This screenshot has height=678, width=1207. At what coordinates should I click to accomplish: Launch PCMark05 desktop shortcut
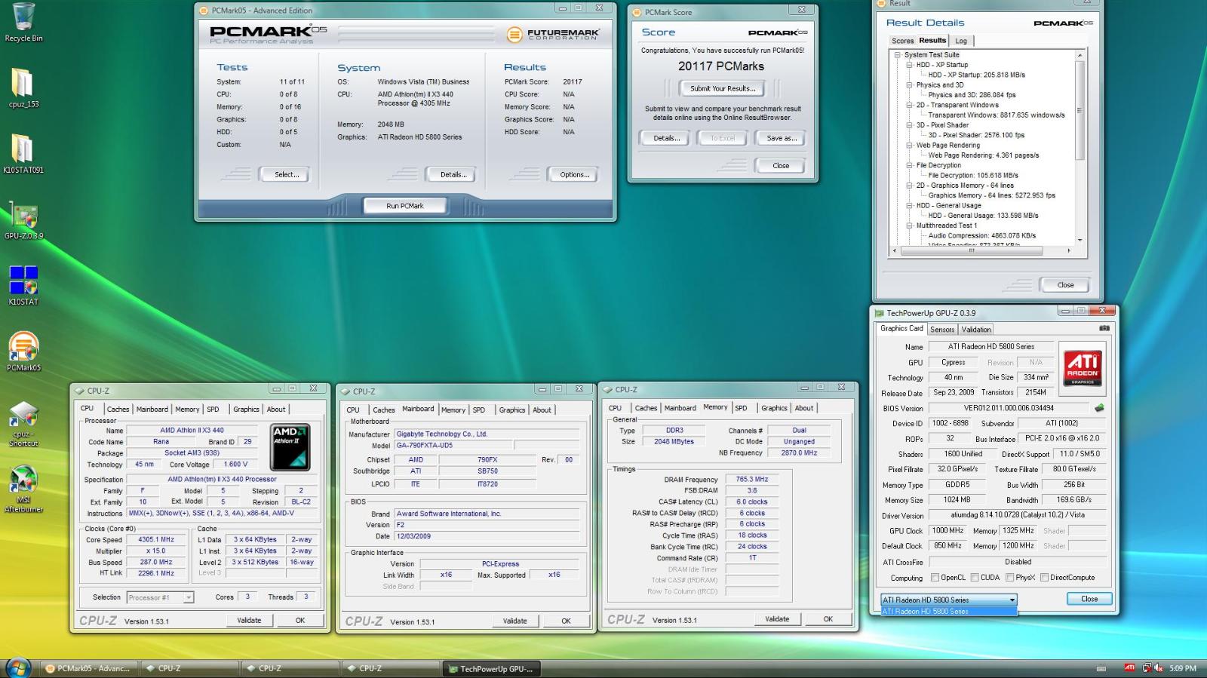[x=23, y=351]
